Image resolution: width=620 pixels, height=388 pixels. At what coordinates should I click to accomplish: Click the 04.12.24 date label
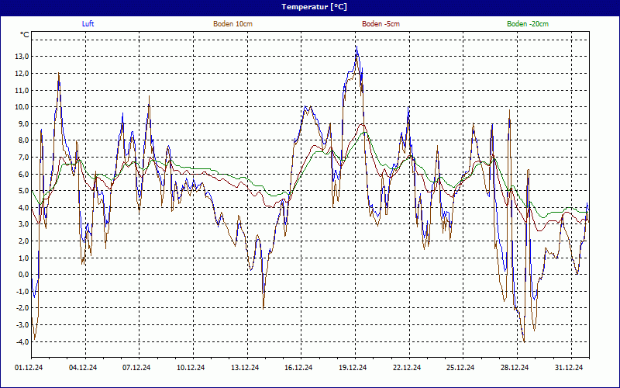pos(83,368)
